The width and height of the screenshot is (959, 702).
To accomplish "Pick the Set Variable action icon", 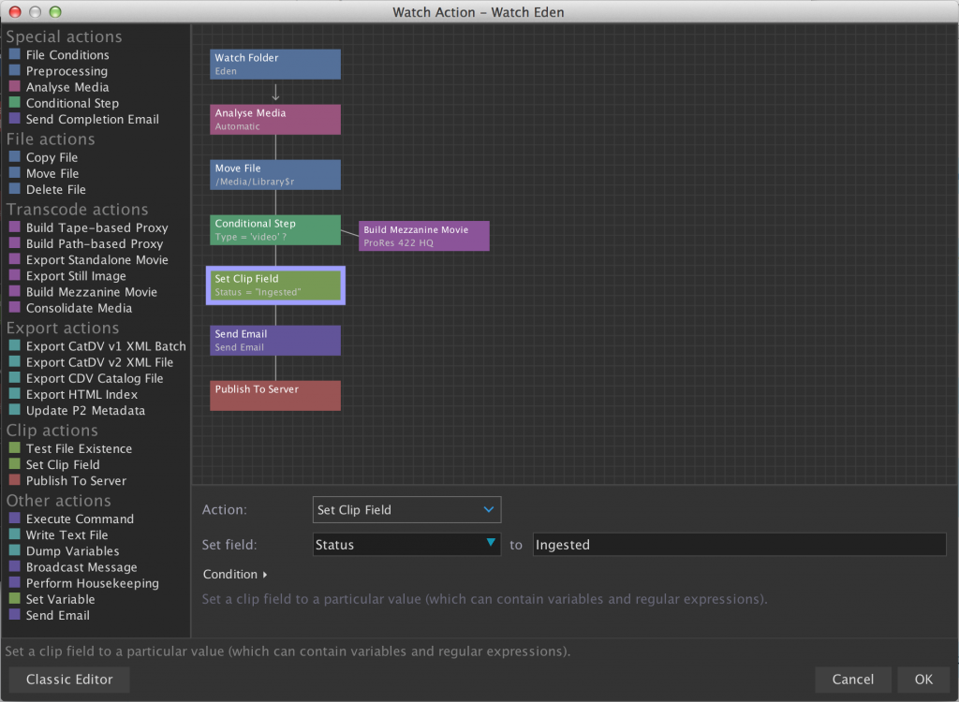I will coord(14,599).
